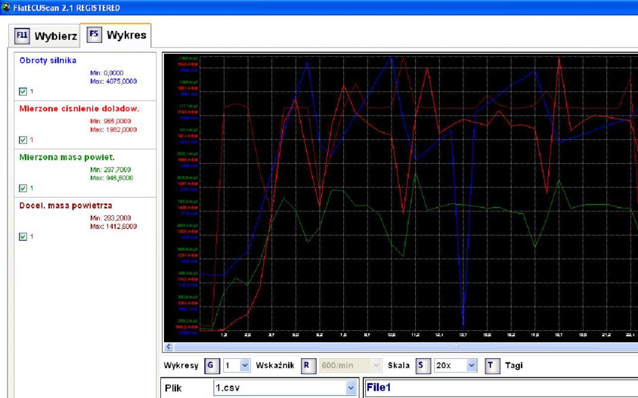Viewport: 638px width, 398px height.
Task: Click the FiatECUScan title bar app icon
Action: point(6,8)
